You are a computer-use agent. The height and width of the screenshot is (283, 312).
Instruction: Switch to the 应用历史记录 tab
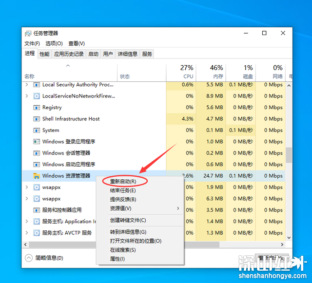[69, 54]
